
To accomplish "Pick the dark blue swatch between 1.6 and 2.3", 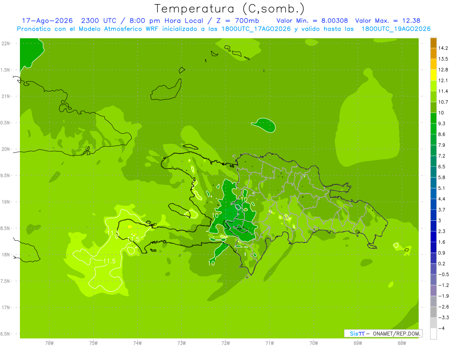I will [x=433, y=237].
